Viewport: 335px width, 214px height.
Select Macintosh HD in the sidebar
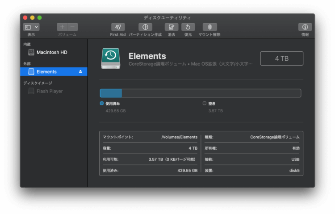(54, 52)
